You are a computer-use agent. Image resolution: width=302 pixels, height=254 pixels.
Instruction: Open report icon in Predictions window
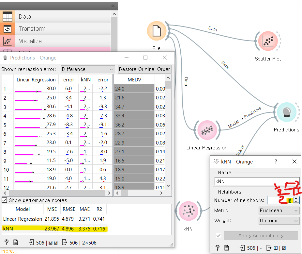click(16, 242)
